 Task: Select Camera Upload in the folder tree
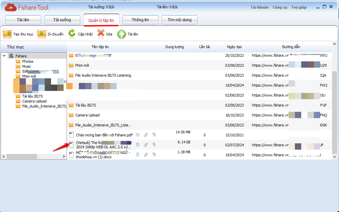click(x=34, y=101)
